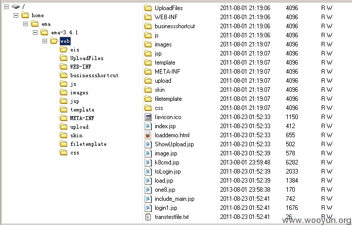
Task: Click loaddemo.html Firefox icon in list
Action: click(148, 135)
